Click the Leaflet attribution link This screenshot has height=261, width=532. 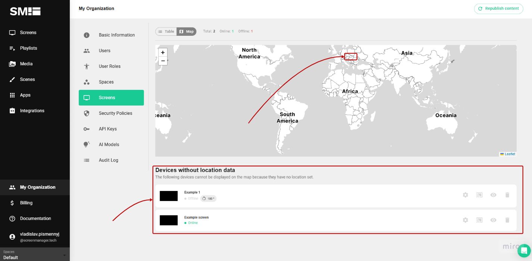[x=508, y=154]
